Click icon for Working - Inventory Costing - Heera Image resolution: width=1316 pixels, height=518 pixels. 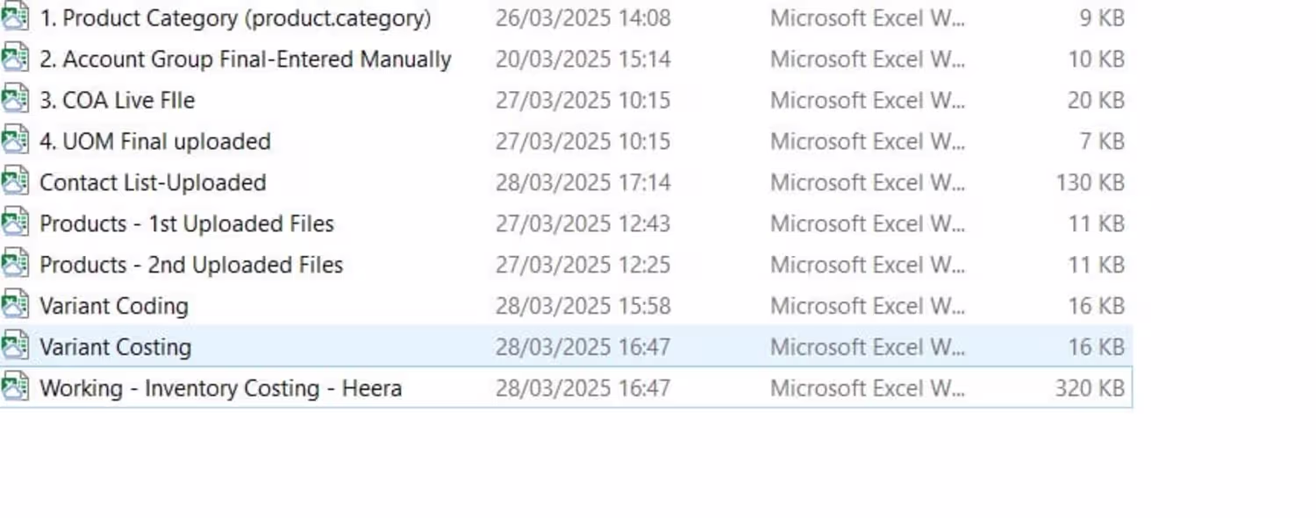point(15,388)
